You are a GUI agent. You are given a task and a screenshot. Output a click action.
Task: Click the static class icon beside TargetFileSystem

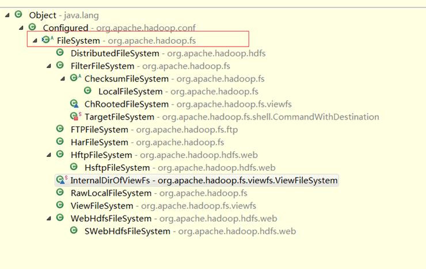coord(75,116)
